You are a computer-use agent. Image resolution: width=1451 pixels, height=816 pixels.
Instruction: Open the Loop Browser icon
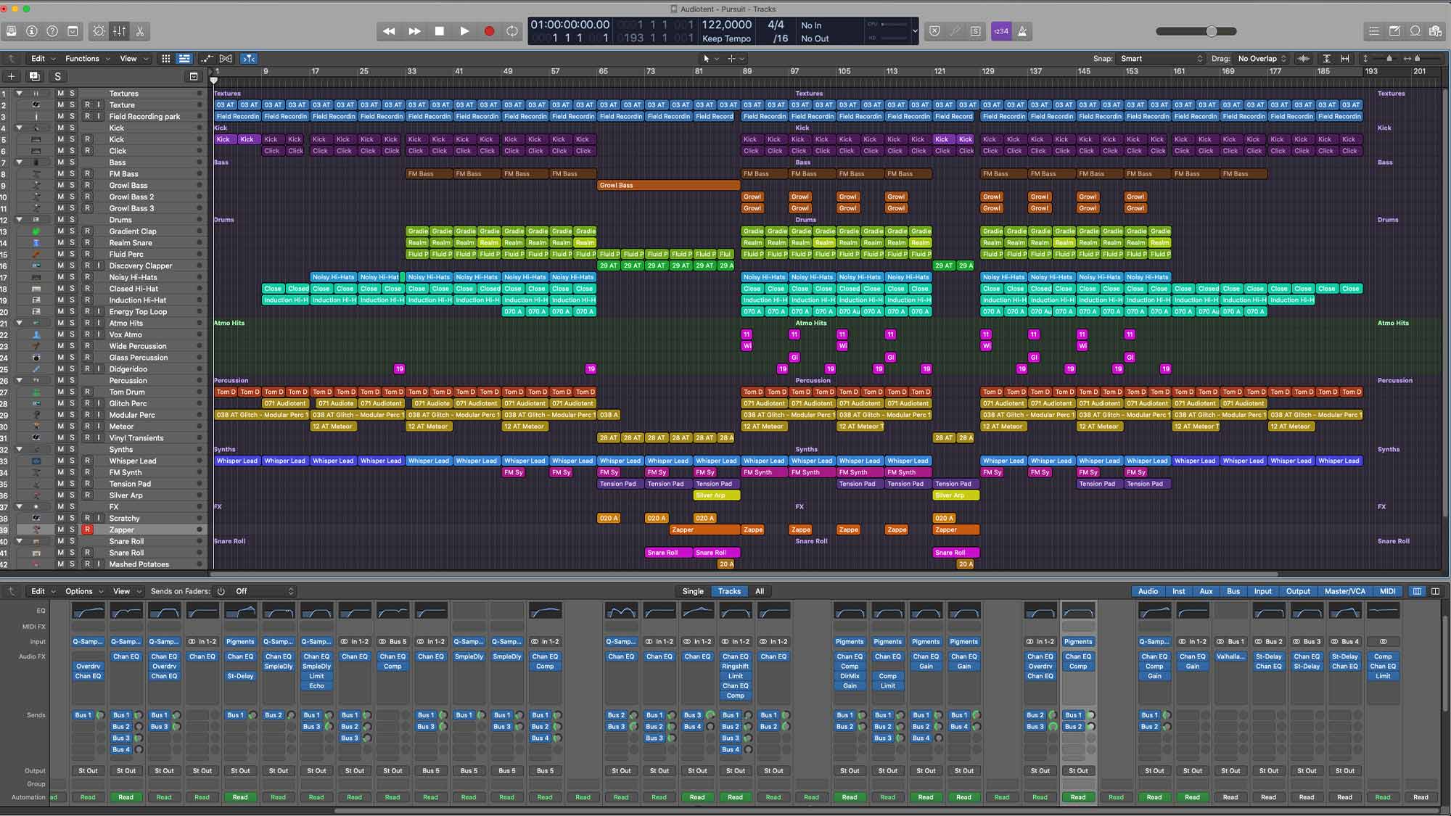tap(1415, 31)
